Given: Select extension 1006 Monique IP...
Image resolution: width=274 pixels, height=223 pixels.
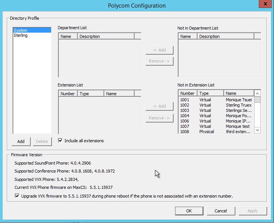Looking at the screenshot, I should [x=216, y=121].
